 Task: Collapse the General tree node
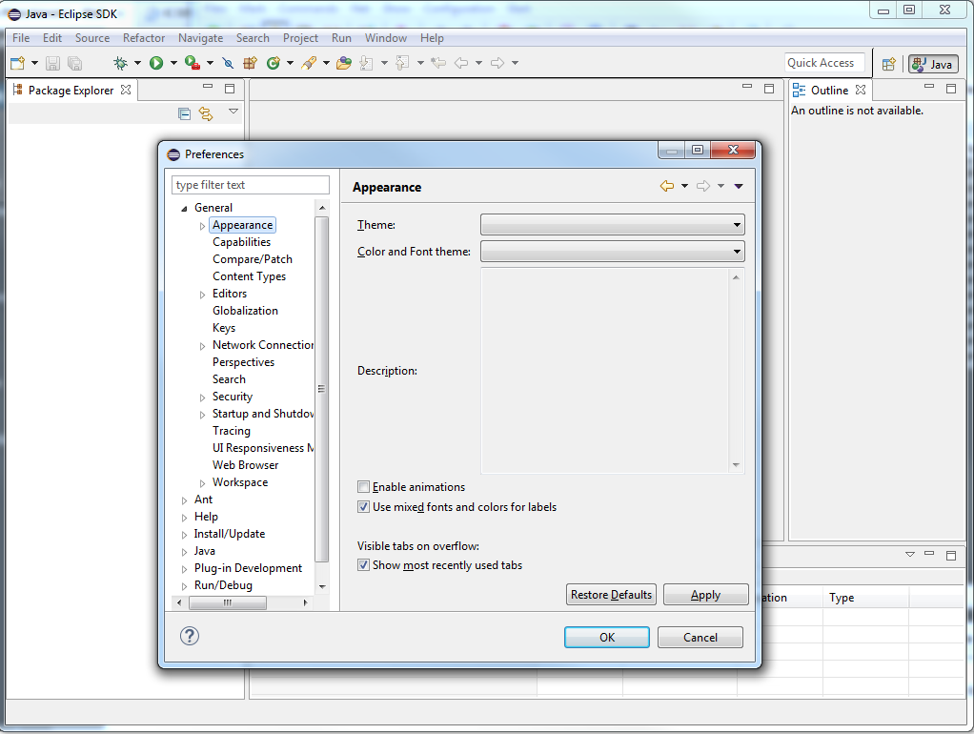(x=184, y=209)
